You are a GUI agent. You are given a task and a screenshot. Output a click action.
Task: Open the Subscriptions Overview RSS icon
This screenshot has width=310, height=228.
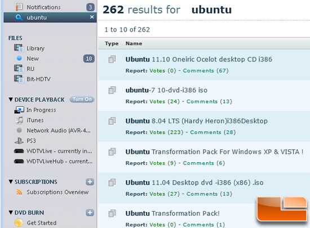click(x=19, y=192)
